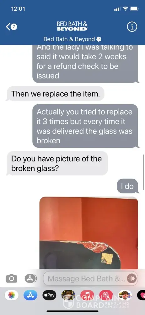Open the info icon for conversation details
This screenshot has width=145, height=315.
[x=132, y=27]
